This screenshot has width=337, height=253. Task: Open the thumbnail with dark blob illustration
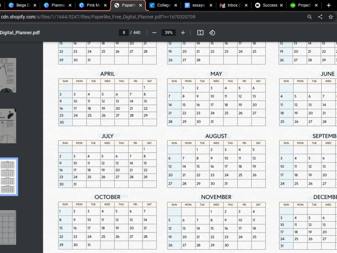tap(8, 126)
